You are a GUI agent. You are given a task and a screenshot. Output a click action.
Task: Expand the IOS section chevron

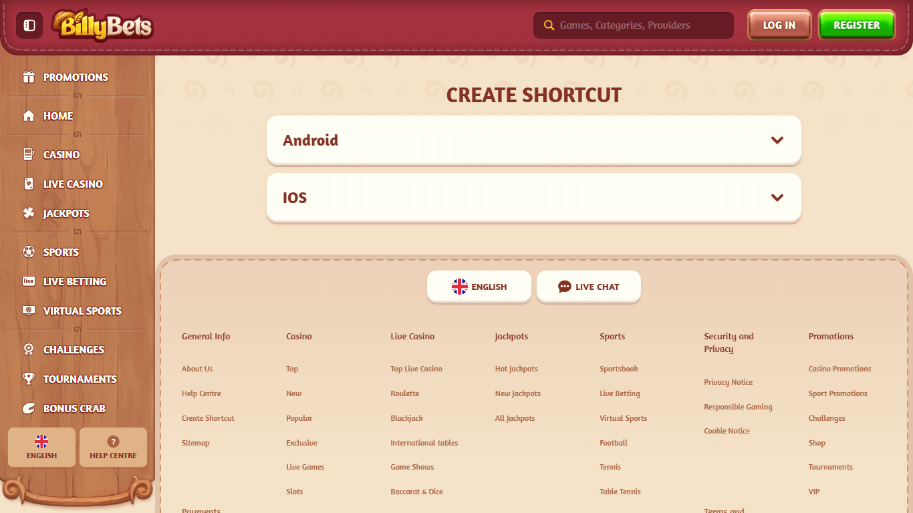coord(777,198)
